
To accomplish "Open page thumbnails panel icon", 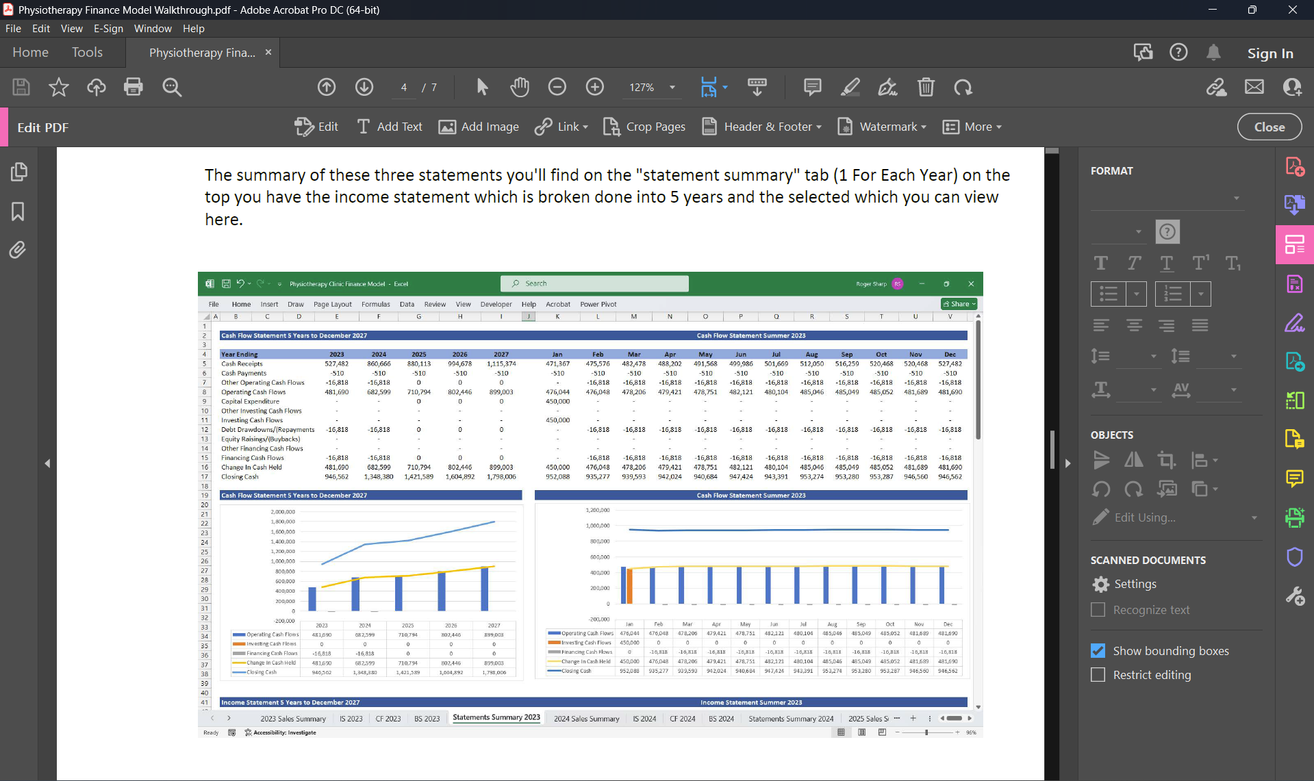I will pyautogui.click(x=18, y=172).
